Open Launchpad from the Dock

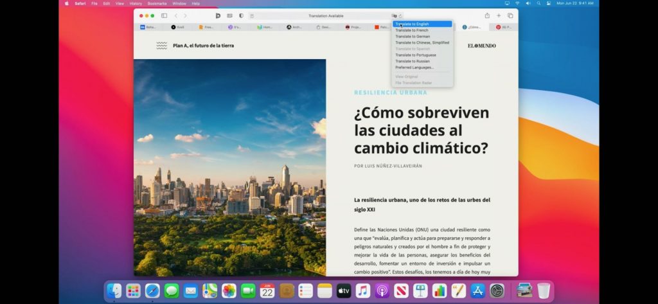tap(134, 291)
